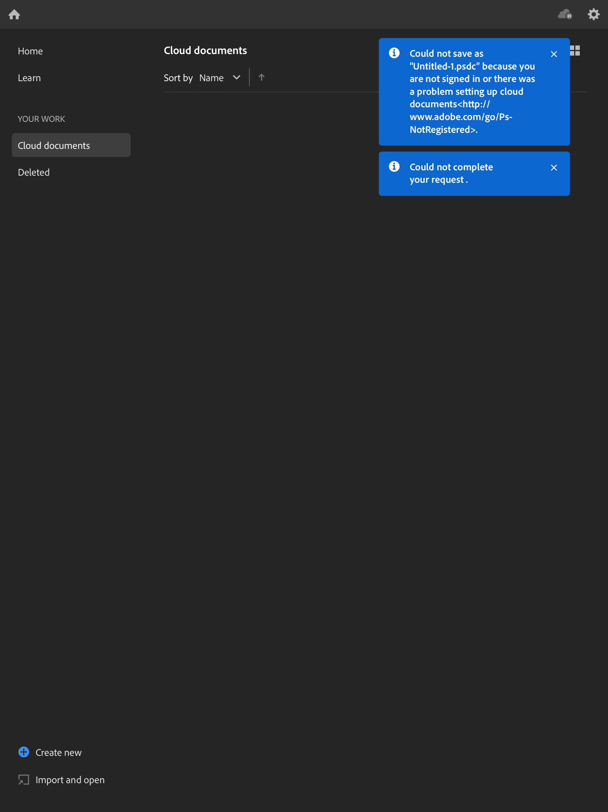Expand the Sort by chevron
Image resolution: width=608 pixels, height=812 pixels.
[x=237, y=78]
